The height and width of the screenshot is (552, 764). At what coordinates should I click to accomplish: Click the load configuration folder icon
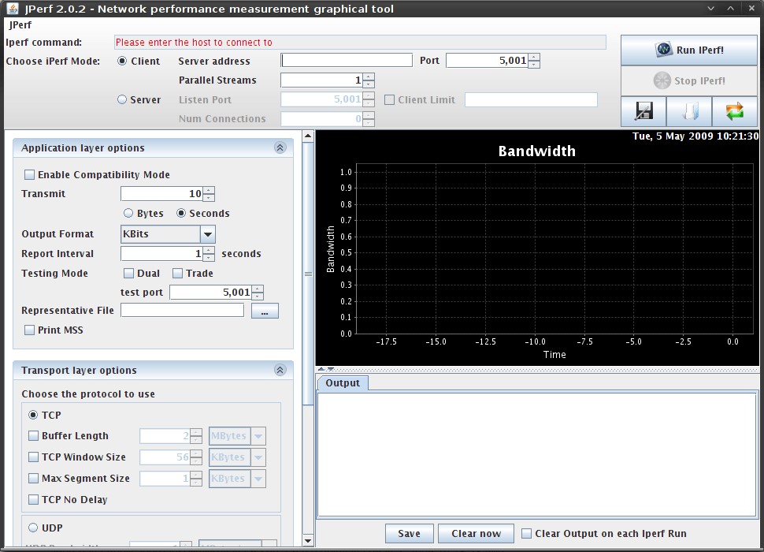[x=689, y=112]
